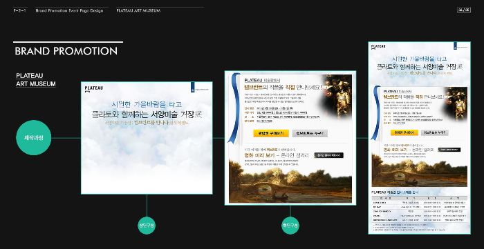Click PLATEAU ART MUSEUM header text
The width and height of the screenshot is (484, 249).
tap(138, 11)
